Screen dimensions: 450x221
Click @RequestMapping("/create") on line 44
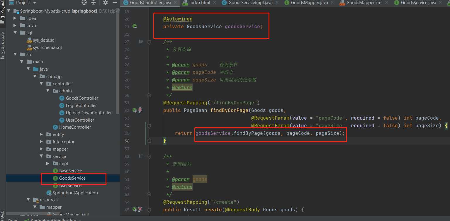(201, 202)
